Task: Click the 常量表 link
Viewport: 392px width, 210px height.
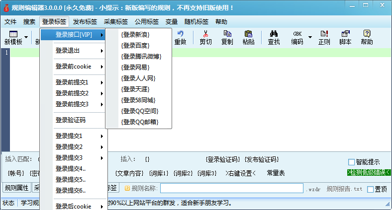Action: (276, 173)
